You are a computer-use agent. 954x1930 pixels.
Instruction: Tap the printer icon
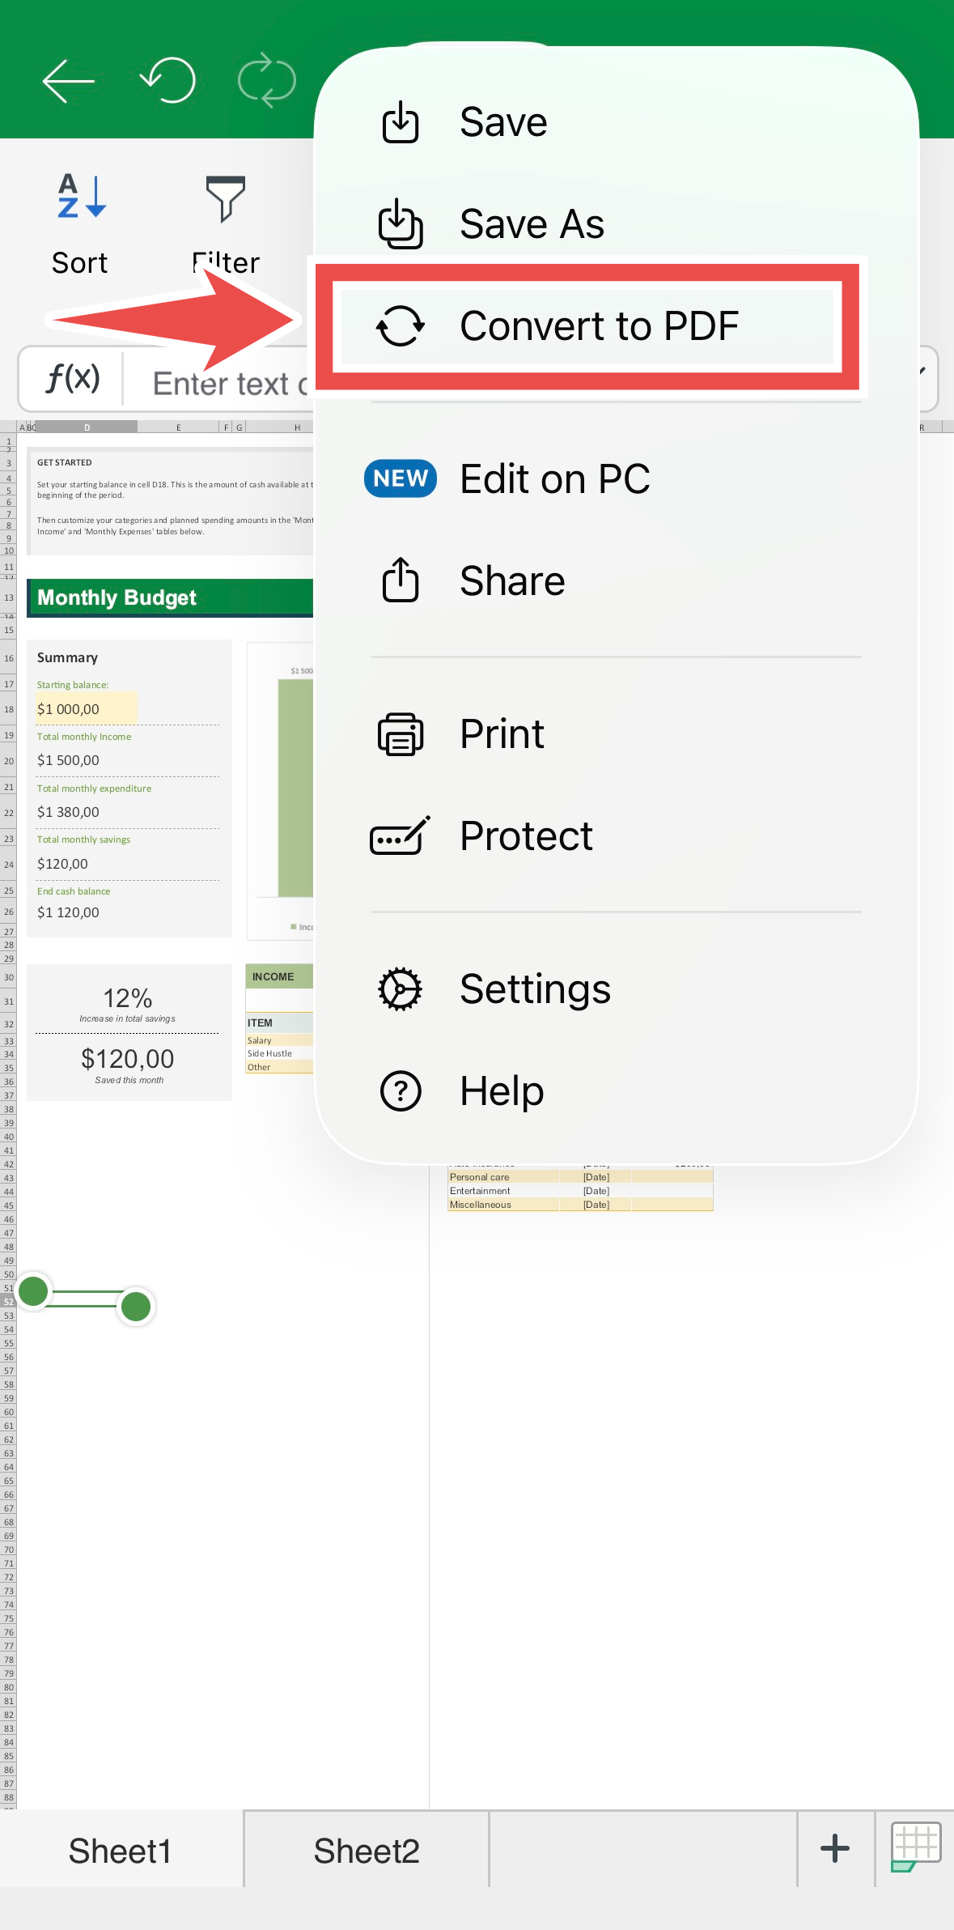(401, 734)
